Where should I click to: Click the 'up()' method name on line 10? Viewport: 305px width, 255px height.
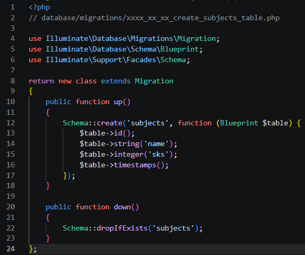click(x=122, y=102)
